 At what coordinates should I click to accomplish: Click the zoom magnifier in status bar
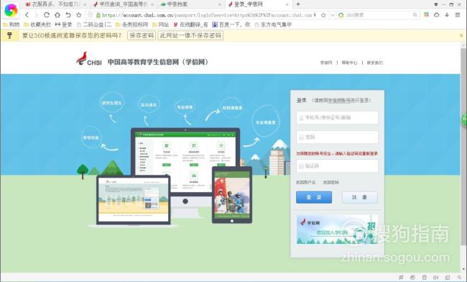coord(459,278)
